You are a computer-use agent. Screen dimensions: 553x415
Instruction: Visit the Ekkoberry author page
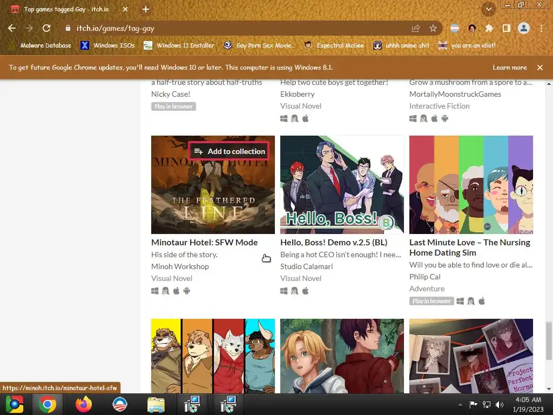click(298, 94)
